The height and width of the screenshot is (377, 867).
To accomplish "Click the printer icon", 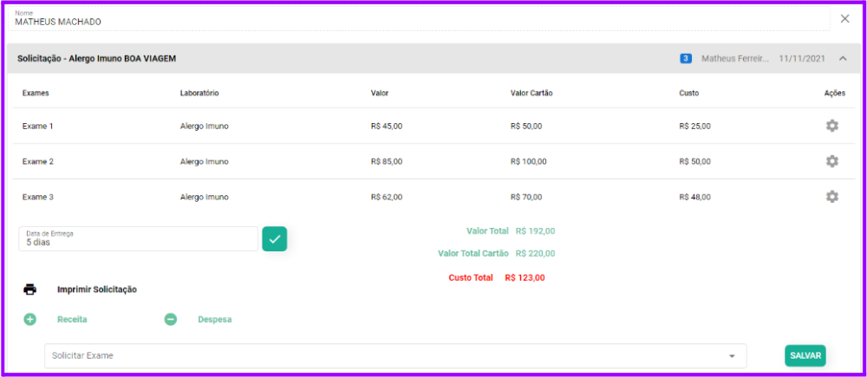I will click(x=30, y=289).
